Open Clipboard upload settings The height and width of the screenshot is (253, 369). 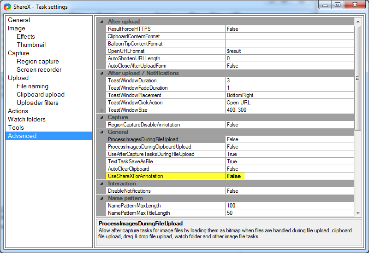[41, 95]
